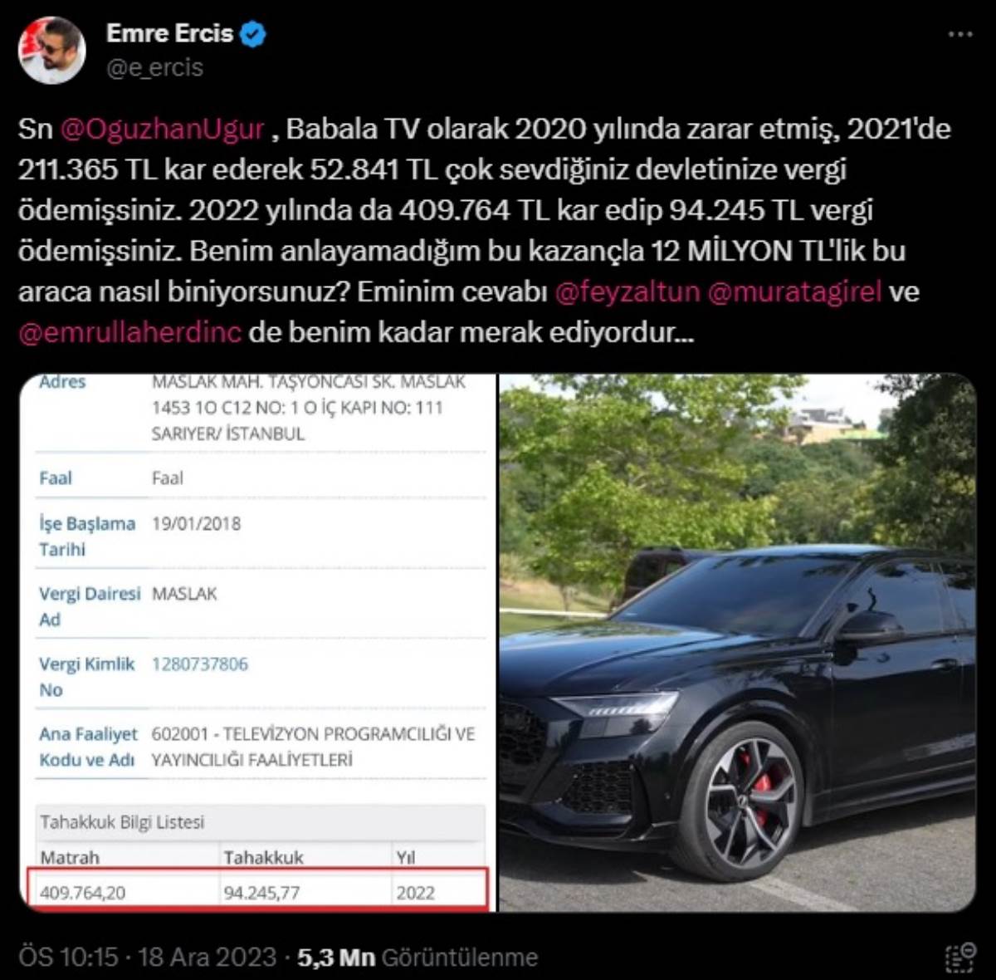Click the Emre Ercis display name

[169, 33]
